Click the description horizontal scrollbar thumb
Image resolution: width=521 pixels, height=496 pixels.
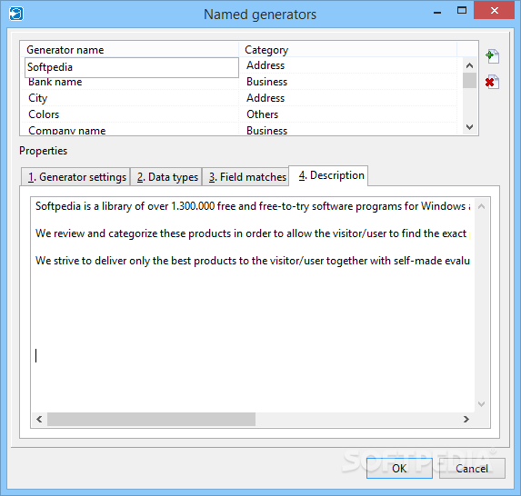point(151,420)
